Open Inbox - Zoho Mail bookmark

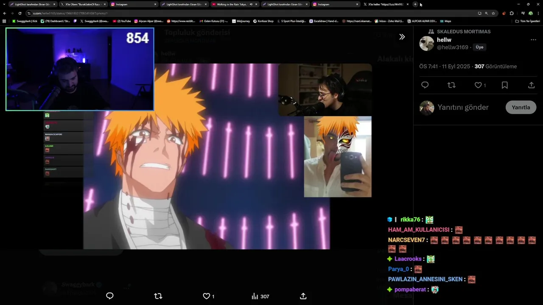click(x=389, y=21)
